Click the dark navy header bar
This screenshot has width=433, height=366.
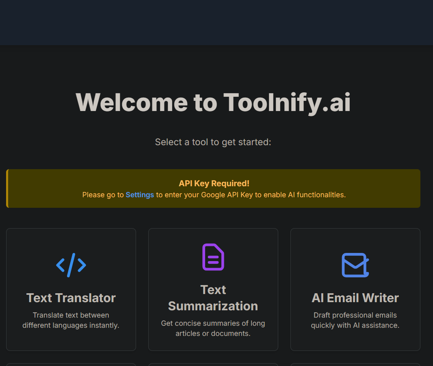216,22
